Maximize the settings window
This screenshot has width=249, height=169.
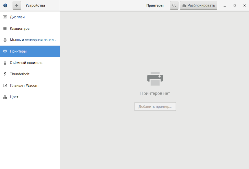[235, 5]
